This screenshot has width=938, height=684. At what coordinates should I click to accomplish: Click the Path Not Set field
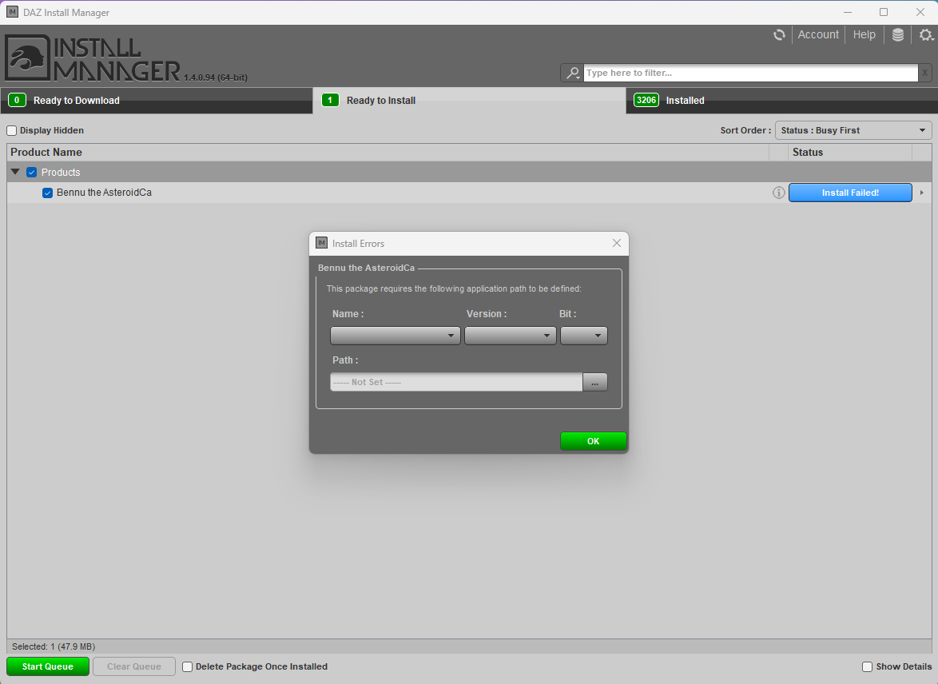(456, 383)
